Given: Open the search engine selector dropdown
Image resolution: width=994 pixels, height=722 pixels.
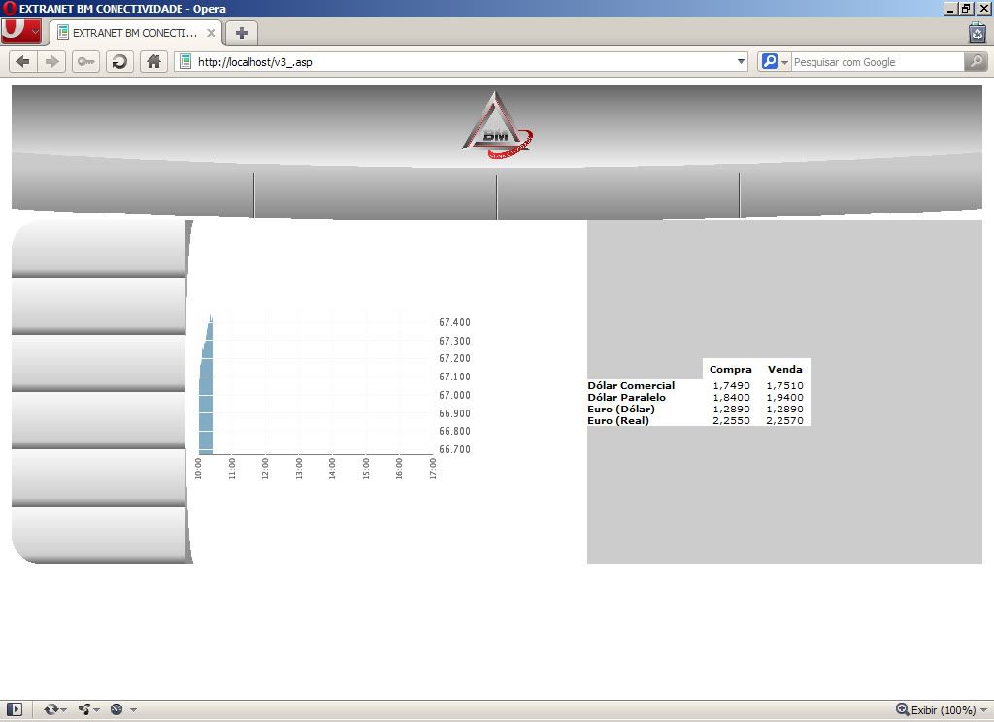Looking at the screenshot, I should pos(774,62).
